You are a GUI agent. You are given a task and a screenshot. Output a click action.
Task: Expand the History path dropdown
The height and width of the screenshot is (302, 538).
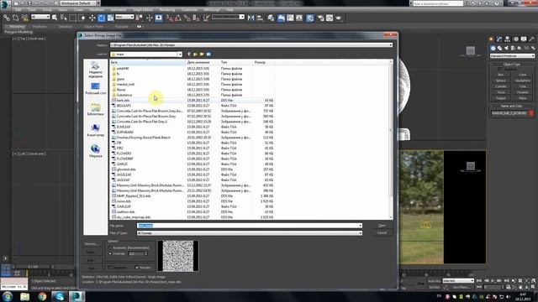coord(390,44)
